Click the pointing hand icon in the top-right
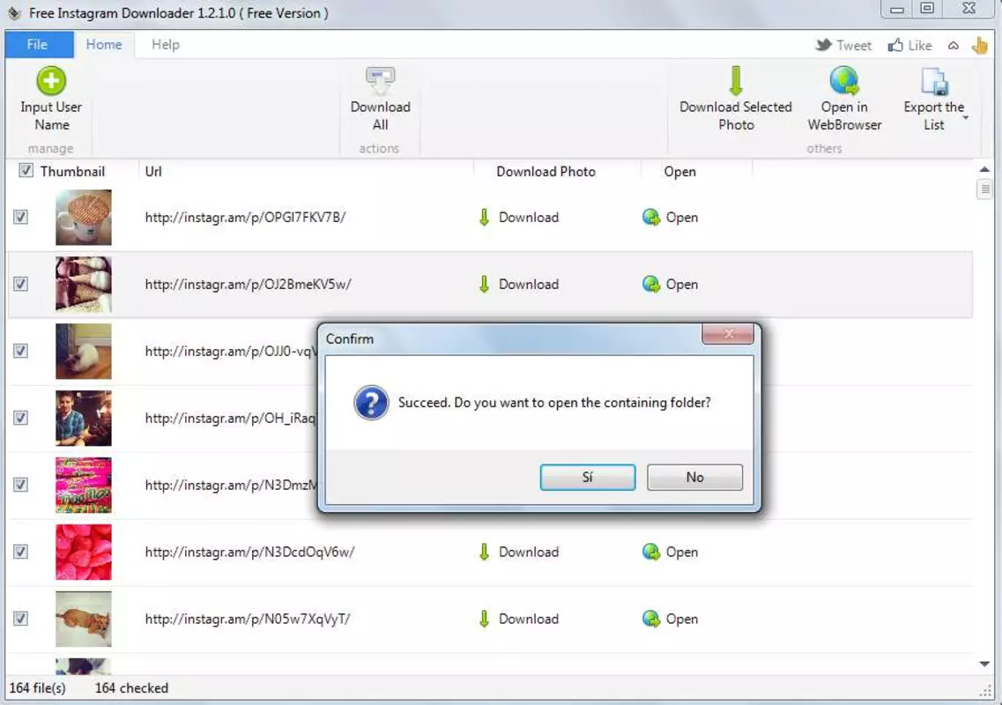The width and height of the screenshot is (1002, 705). coord(980,45)
